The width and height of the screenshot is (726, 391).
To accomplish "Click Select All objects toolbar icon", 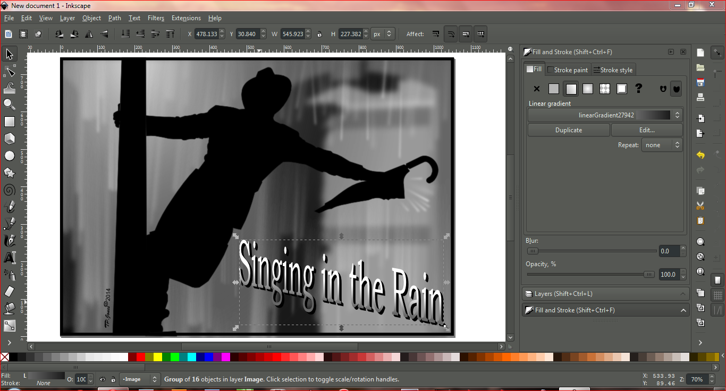I will coord(9,34).
